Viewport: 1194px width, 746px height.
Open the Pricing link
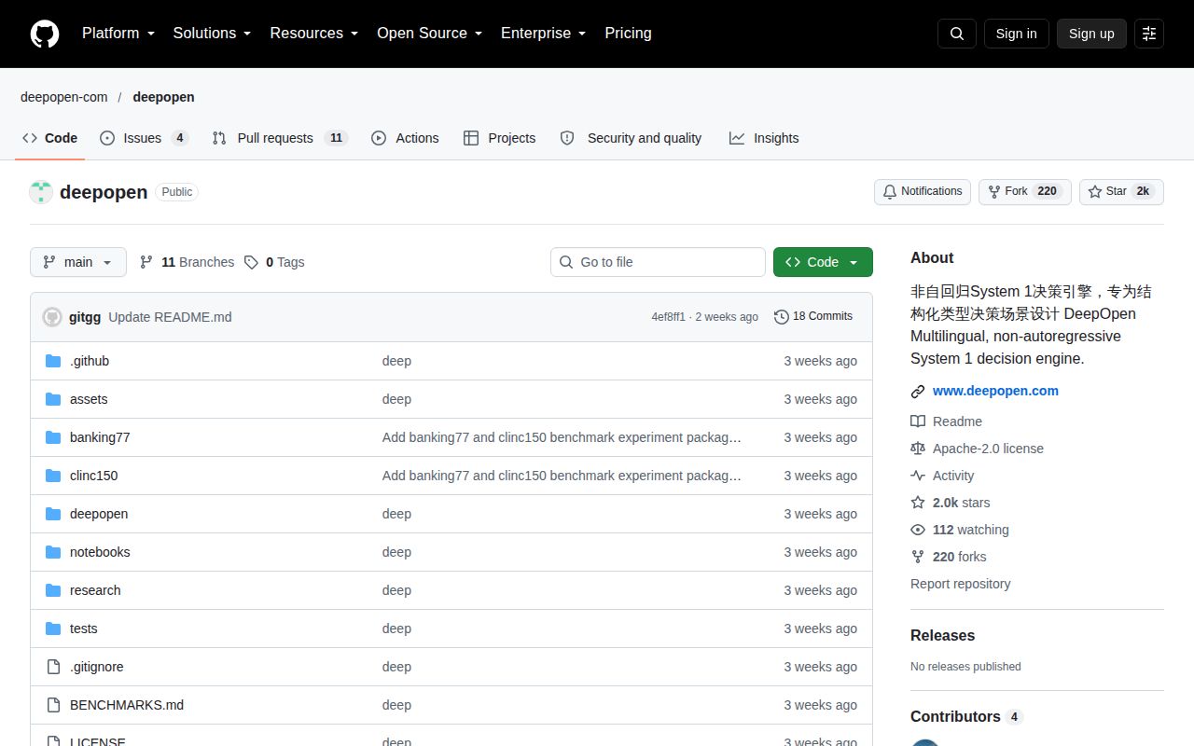pyautogui.click(x=628, y=34)
